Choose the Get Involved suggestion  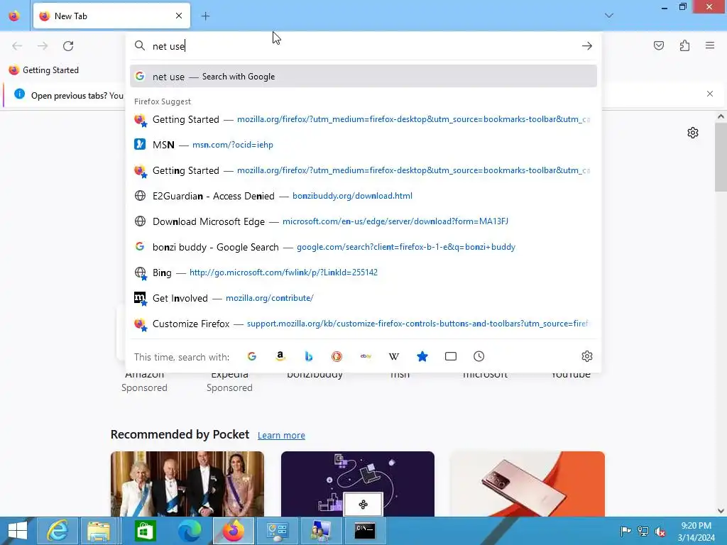(x=363, y=298)
